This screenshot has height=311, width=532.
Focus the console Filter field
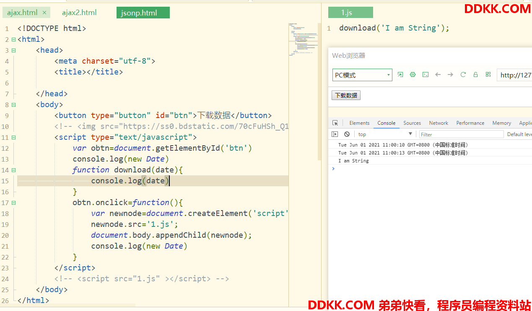[x=461, y=134]
